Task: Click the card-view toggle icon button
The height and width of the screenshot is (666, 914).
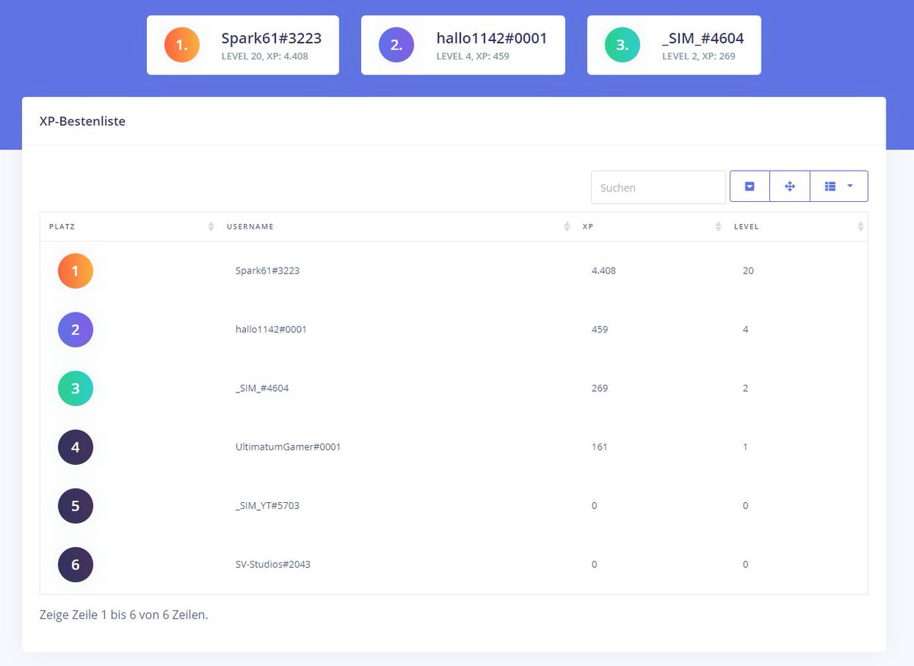Action: click(x=749, y=186)
